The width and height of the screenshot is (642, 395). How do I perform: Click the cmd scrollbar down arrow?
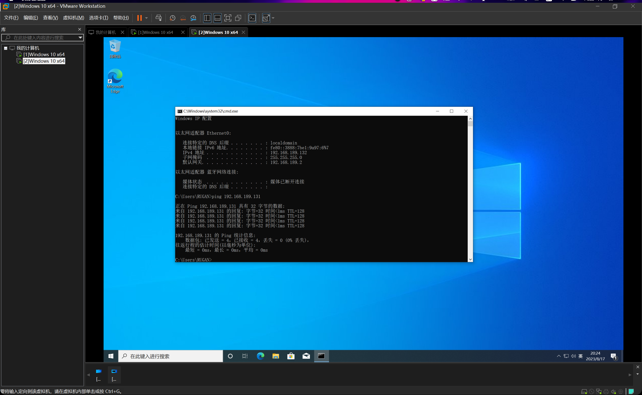pyautogui.click(x=470, y=259)
